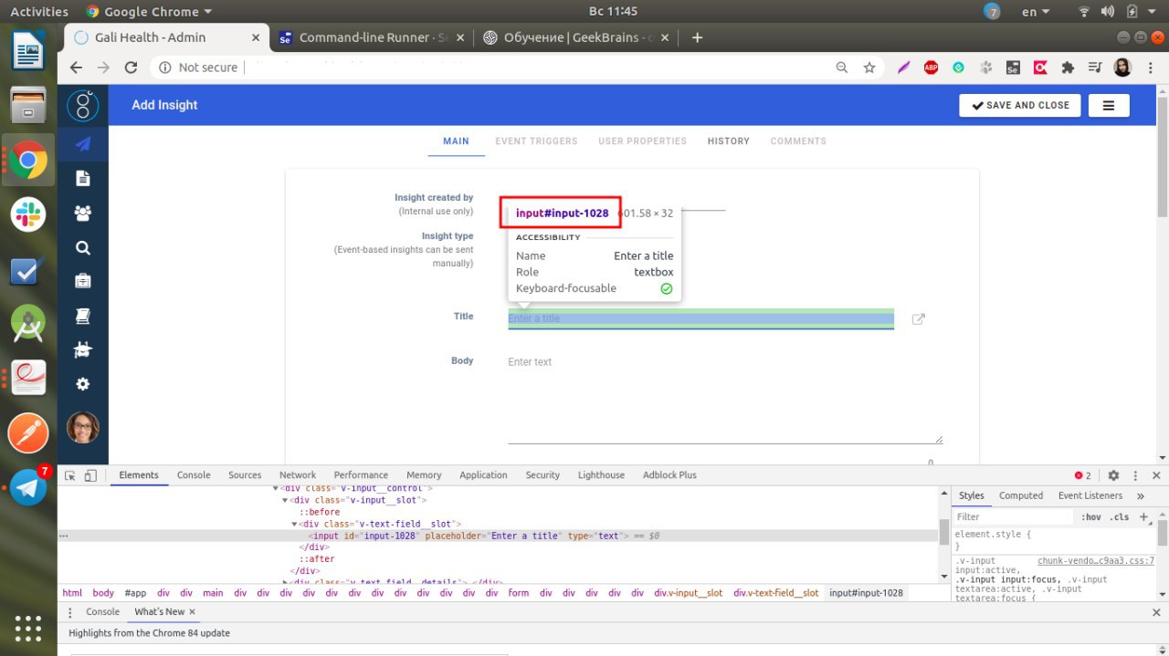
Task: Switch to COMMENTS tab
Action: tap(798, 141)
